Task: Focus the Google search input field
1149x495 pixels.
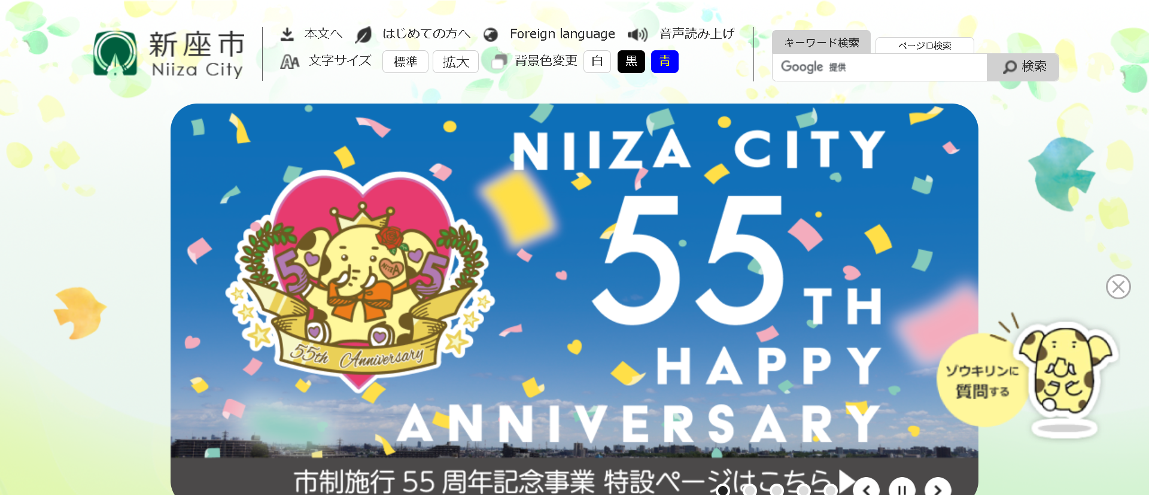Action: coord(880,67)
